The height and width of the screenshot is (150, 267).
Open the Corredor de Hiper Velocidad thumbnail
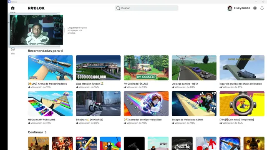tap(146, 104)
